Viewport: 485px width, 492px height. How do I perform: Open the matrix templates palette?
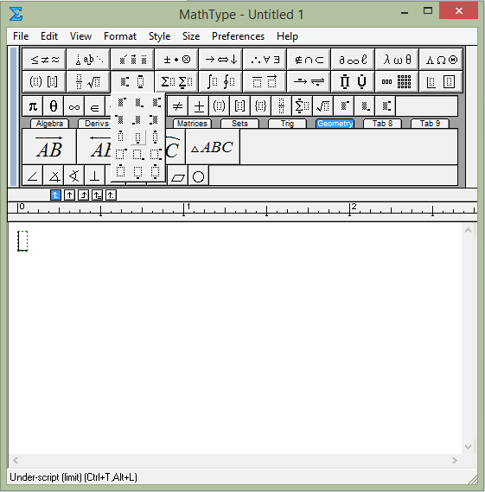397,81
